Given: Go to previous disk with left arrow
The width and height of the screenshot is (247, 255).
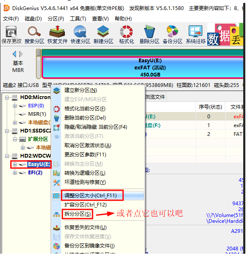Looking at the screenshot, I should [x=15, y=54].
